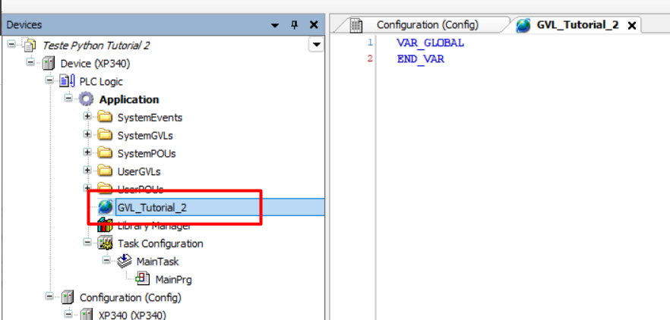
Task: Click the GVL_Tutorial_2 globe icon in tree
Action: [105, 208]
